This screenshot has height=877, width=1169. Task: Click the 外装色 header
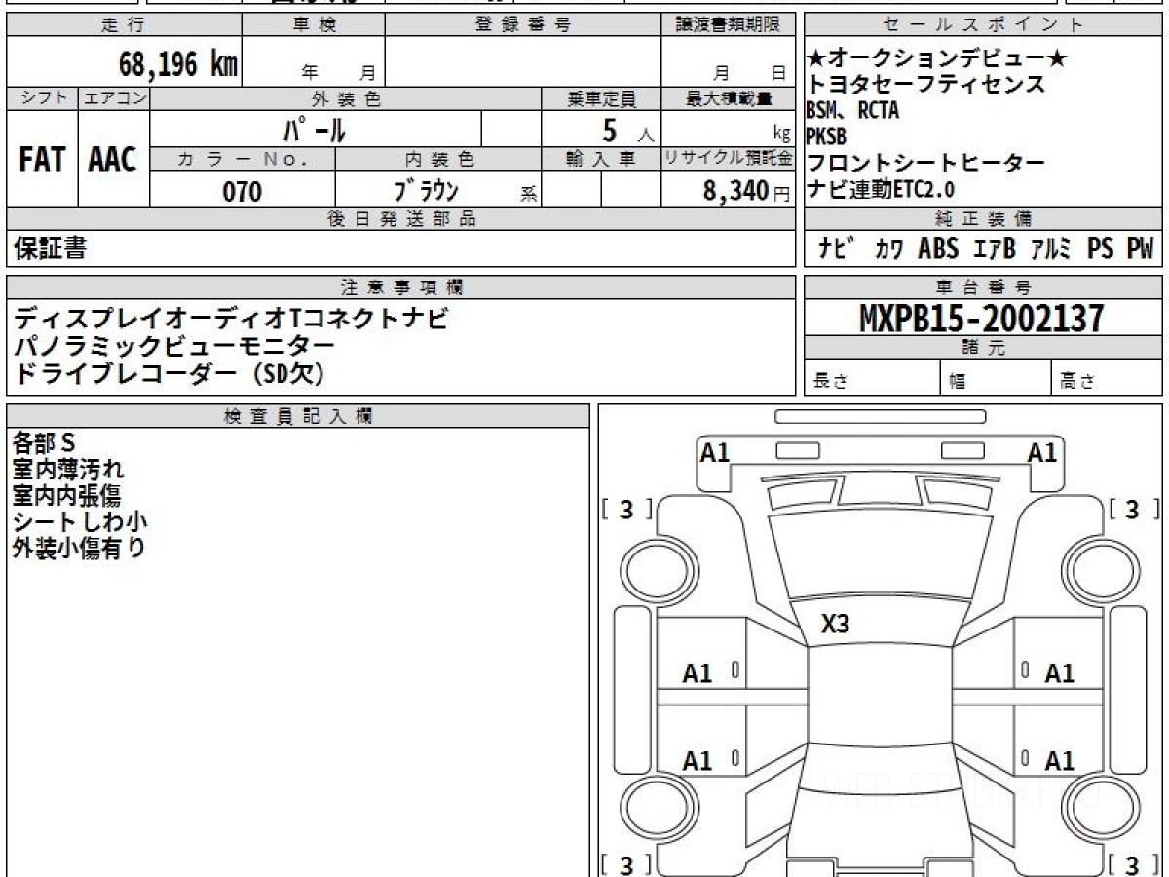pos(346,98)
